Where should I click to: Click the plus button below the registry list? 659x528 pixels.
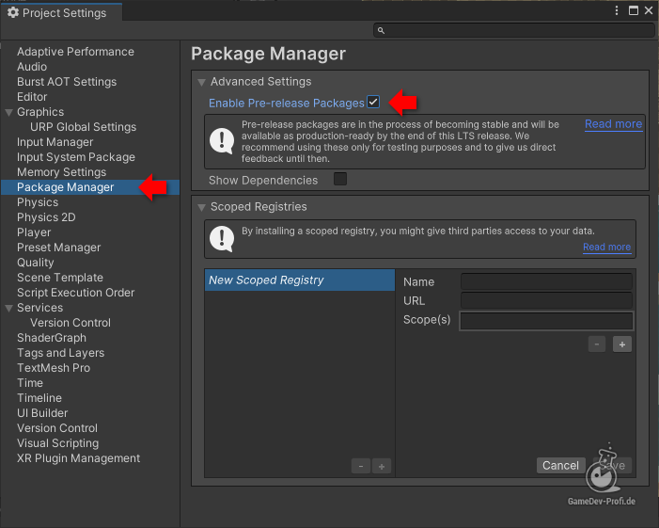click(x=382, y=466)
